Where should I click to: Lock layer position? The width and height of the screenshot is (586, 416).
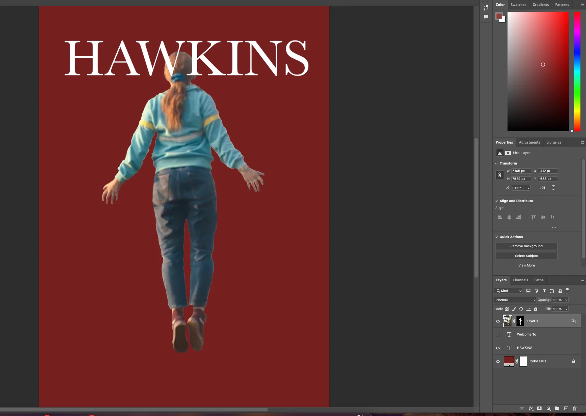click(521, 309)
